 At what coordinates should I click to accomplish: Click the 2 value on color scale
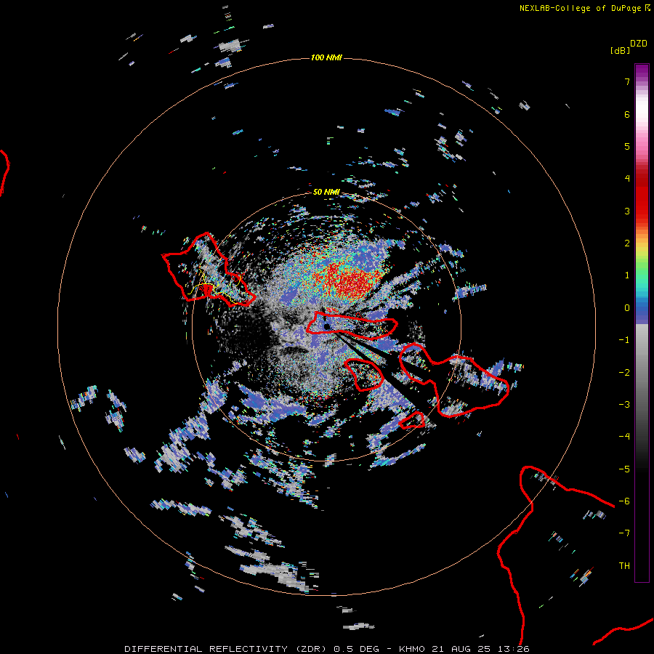627,243
